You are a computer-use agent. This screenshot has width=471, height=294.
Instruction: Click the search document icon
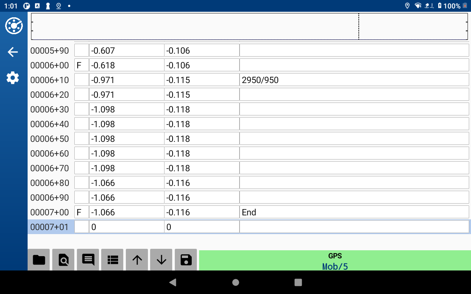tap(63, 260)
